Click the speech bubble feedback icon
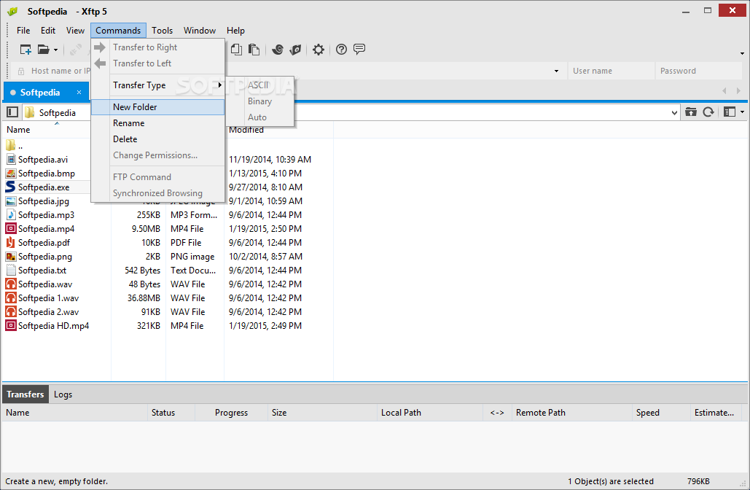Image resolution: width=750 pixels, height=490 pixels. [x=359, y=49]
